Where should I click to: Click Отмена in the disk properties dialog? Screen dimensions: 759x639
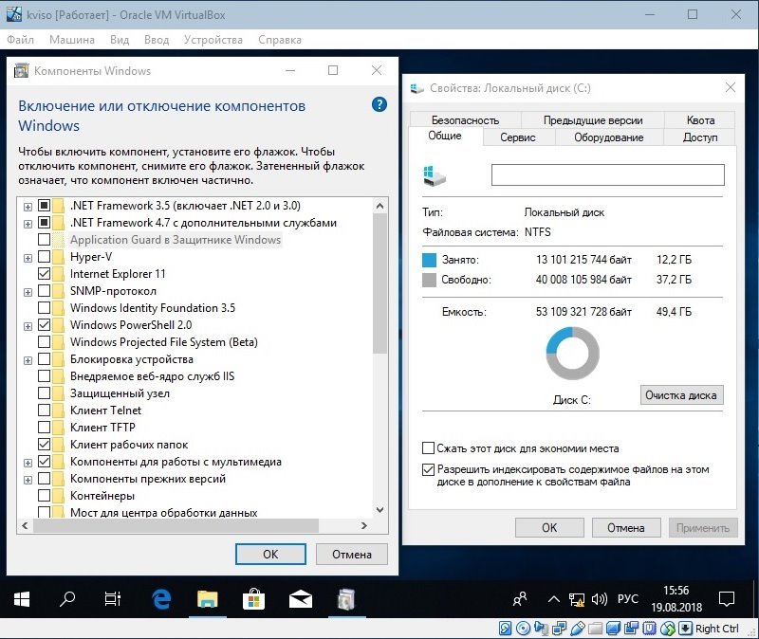626,528
